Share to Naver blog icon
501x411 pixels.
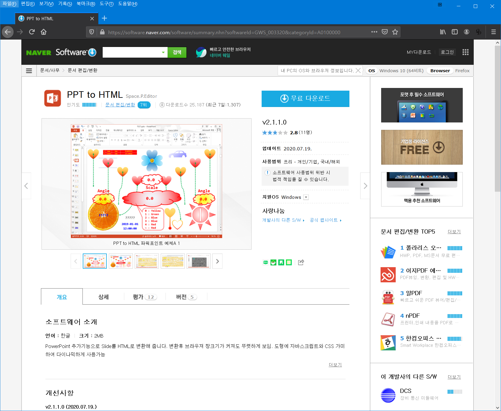[265, 262]
